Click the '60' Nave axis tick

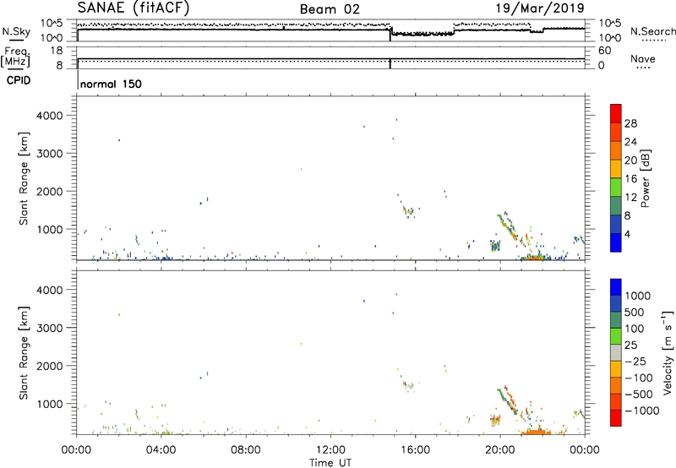[604, 51]
